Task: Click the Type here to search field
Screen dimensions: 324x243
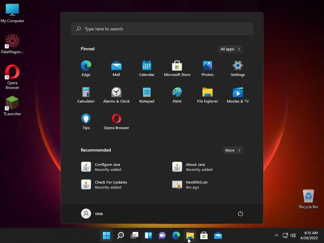Action: click(162, 29)
